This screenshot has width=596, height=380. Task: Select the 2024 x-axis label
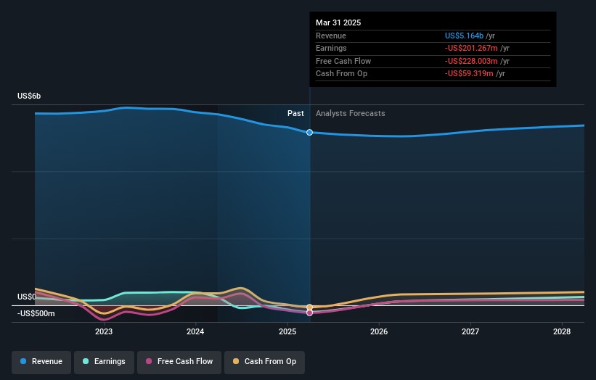pyautogui.click(x=195, y=332)
